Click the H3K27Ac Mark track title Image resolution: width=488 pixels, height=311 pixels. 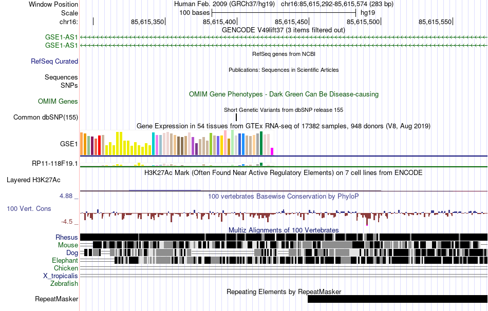pyautogui.click(x=284, y=172)
